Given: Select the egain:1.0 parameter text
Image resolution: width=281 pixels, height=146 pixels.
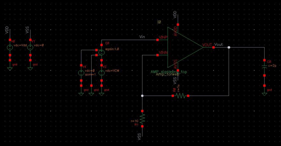Looking at the screenshot, I should pyautogui.click(x=112, y=49).
